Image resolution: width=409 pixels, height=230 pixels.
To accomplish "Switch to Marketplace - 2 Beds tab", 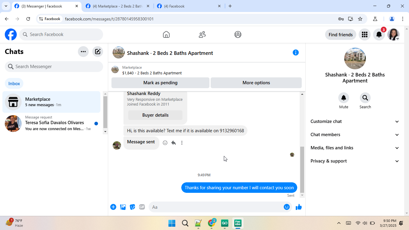I will (118, 6).
